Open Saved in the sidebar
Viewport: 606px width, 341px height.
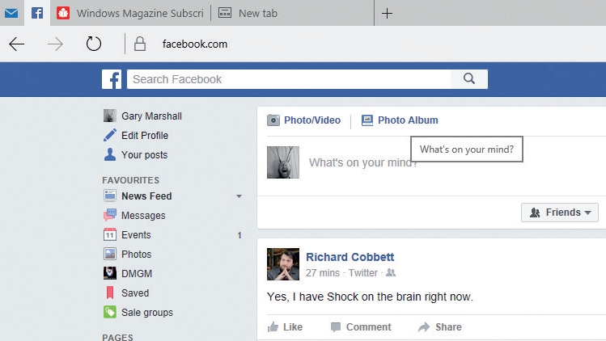tap(135, 293)
